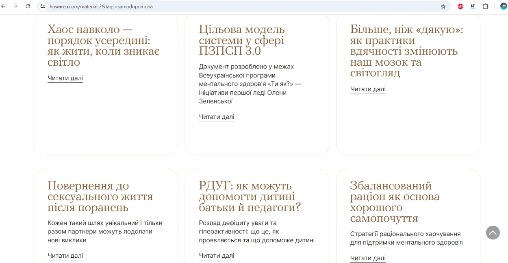The width and height of the screenshot is (508, 263).
Task: Open the Adblock Plus extension
Action: coord(460,6)
